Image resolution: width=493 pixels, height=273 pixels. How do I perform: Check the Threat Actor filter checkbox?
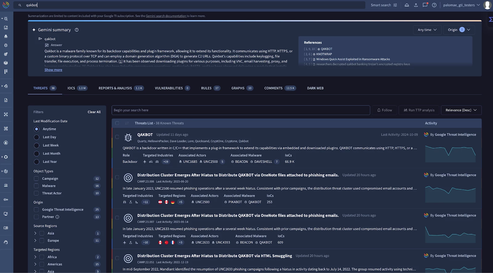click(x=36, y=193)
